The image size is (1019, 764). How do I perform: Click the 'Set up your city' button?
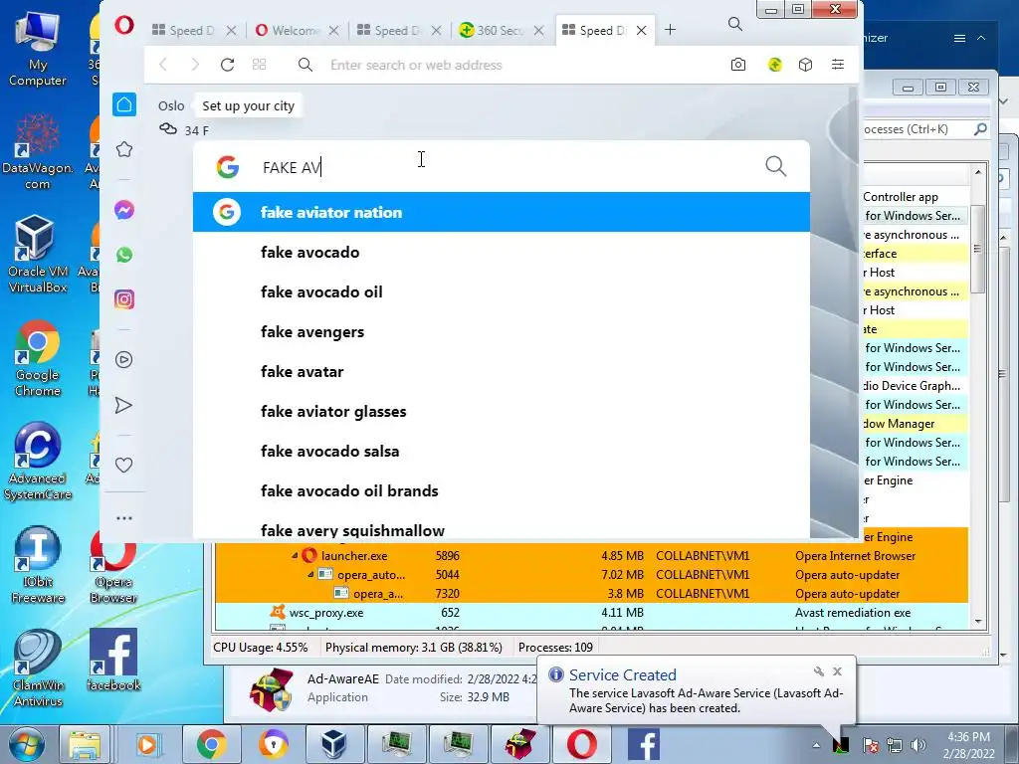pos(248,105)
